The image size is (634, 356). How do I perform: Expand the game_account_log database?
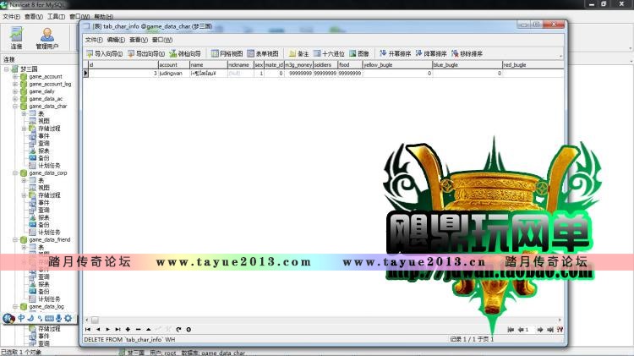tap(15, 85)
